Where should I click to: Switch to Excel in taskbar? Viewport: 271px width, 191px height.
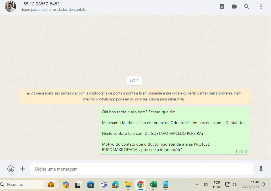pos(153,184)
